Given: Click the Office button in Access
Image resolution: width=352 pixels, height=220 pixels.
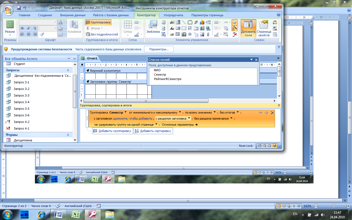Looking at the screenshot, I should [9, 10].
